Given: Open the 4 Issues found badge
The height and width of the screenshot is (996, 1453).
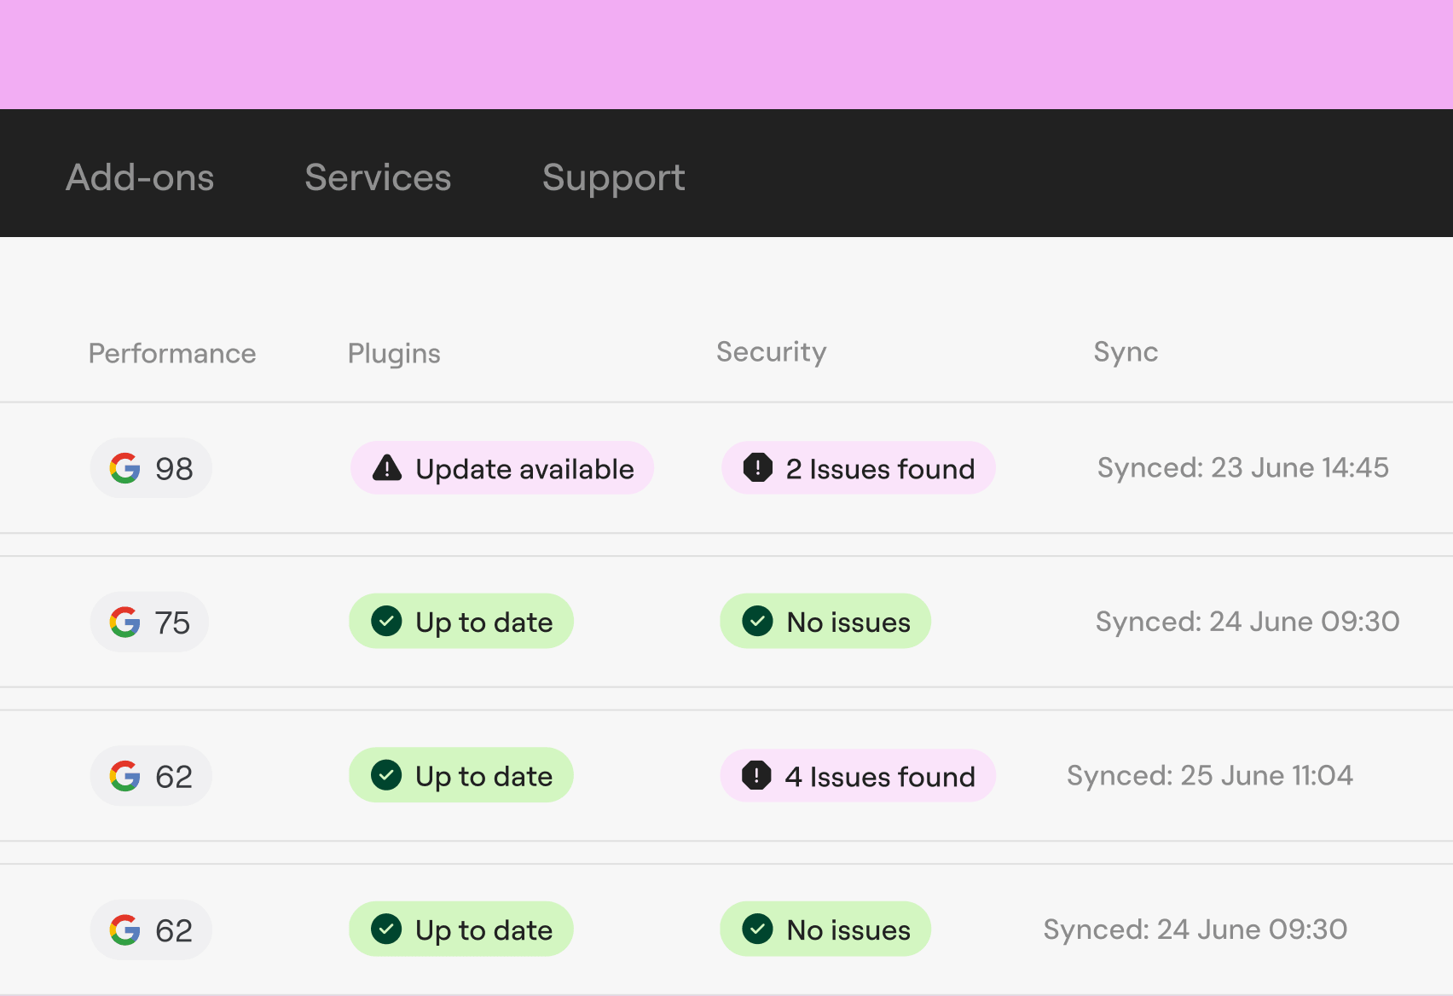Looking at the screenshot, I should click(858, 775).
